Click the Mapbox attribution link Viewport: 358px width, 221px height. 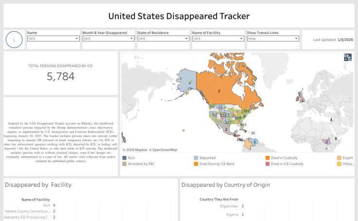pyautogui.click(x=137, y=150)
